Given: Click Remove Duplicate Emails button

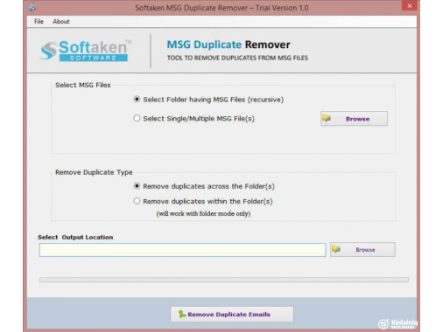Looking at the screenshot, I should [232, 314].
